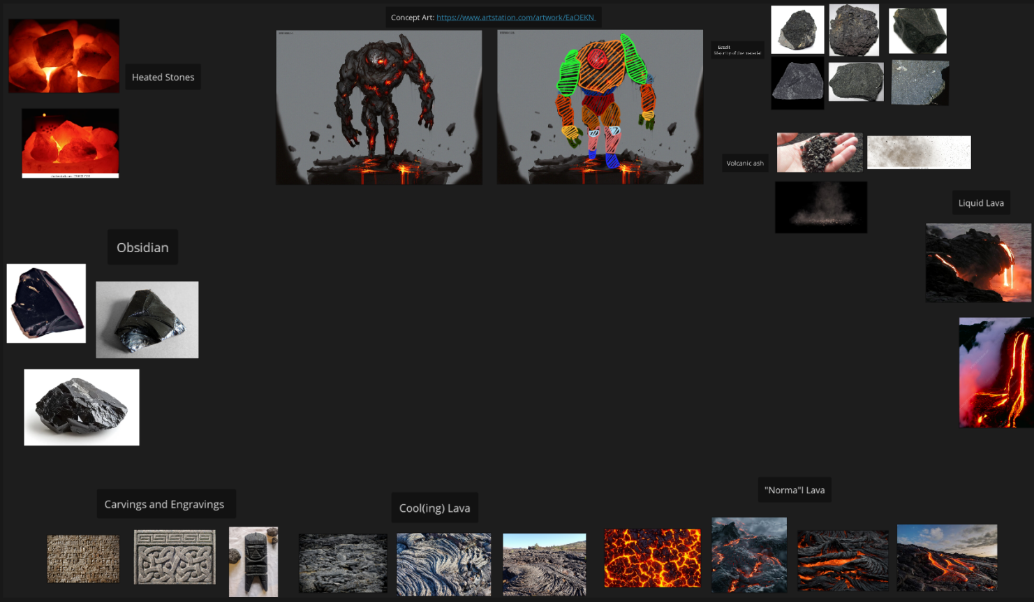Select the aerial gray lava flow image
This screenshot has height=602, width=1034.
click(x=749, y=555)
